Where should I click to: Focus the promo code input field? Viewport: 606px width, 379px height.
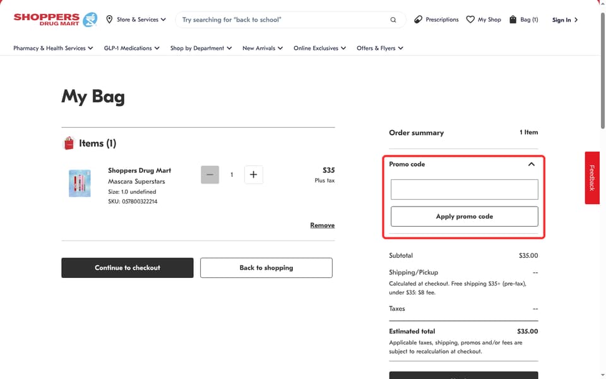point(464,189)
